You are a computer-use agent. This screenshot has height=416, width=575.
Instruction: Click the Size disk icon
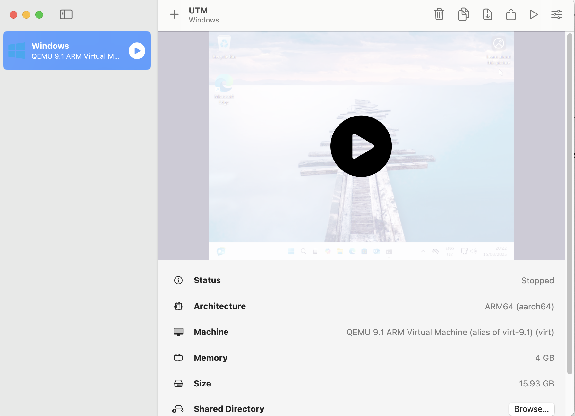point(178,384)
